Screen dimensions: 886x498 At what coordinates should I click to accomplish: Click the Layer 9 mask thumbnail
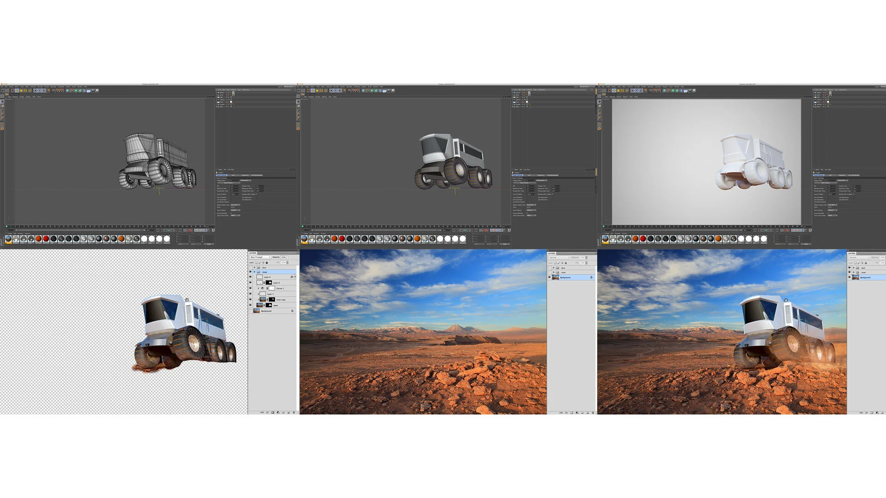pyautogui.click(x=269, y=283)
